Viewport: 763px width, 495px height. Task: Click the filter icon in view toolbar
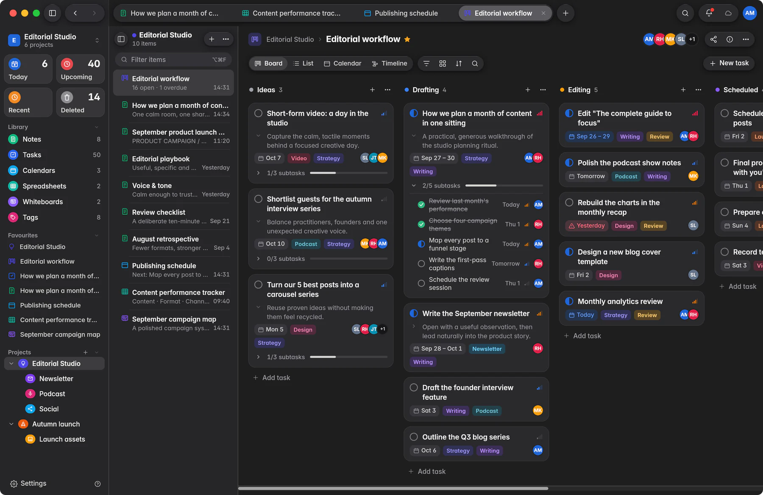click(426, 64)
